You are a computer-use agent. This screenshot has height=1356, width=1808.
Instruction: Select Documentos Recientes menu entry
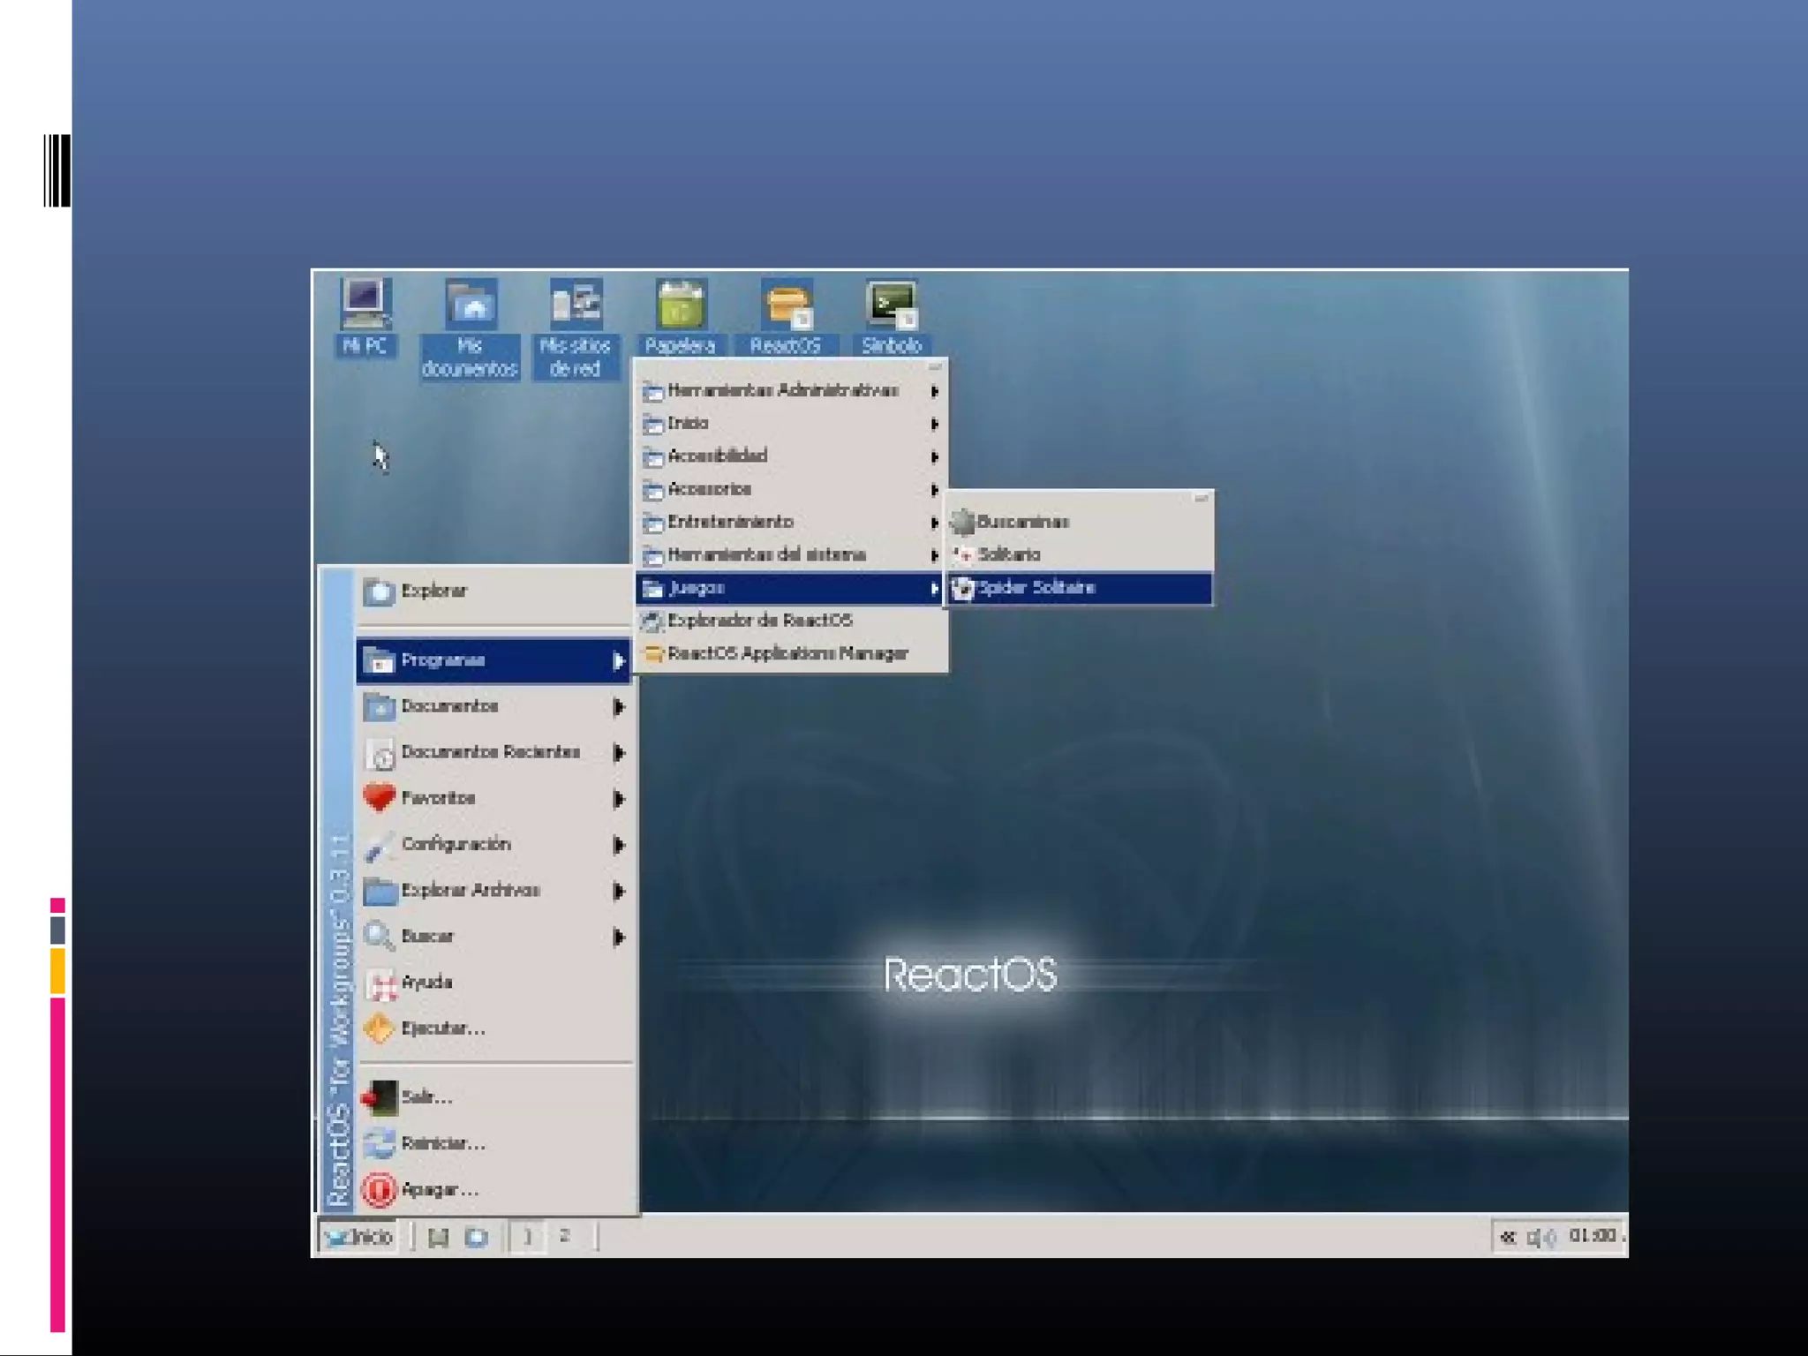coord(494,752)
